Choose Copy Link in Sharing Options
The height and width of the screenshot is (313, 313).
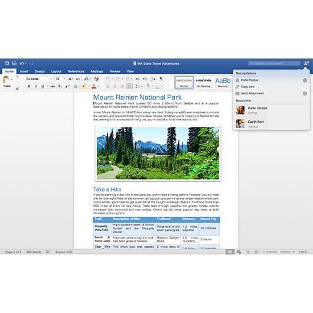(x=247, y=87)
